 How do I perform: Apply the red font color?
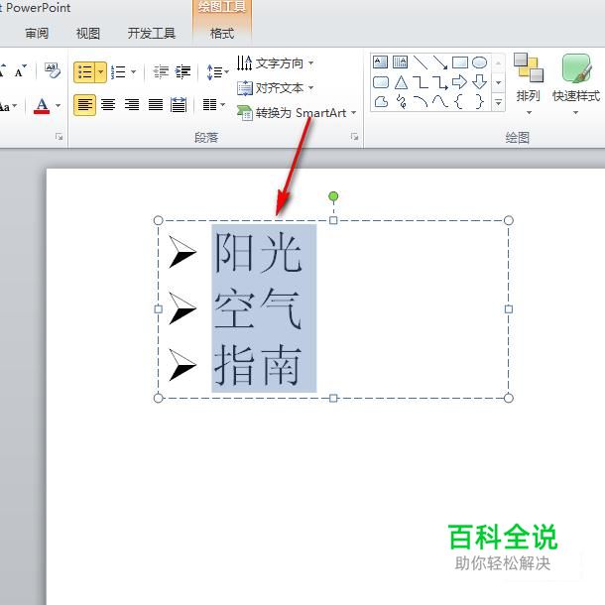tap(42, 105)
